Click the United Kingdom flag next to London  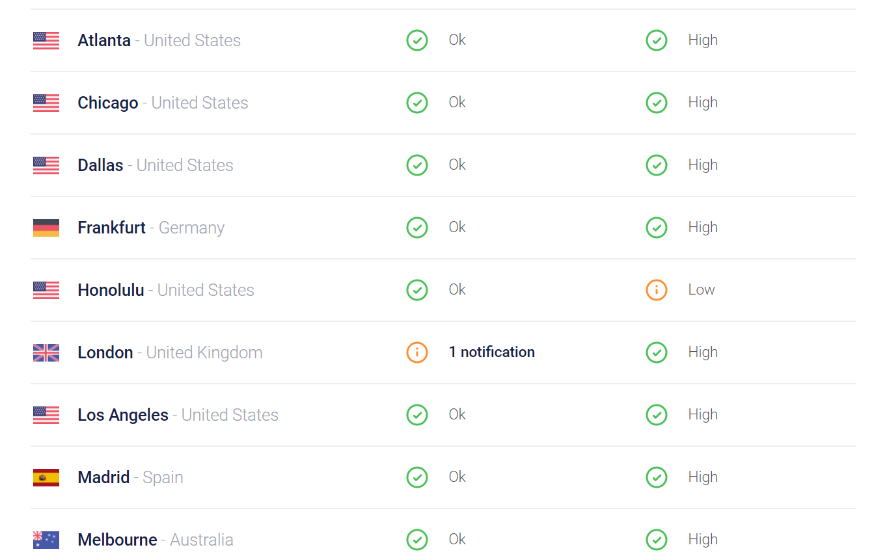click(x=46, y=352)
